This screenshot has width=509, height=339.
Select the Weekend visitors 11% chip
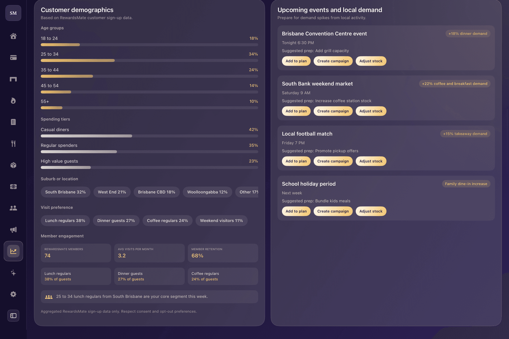click(221, 221)
